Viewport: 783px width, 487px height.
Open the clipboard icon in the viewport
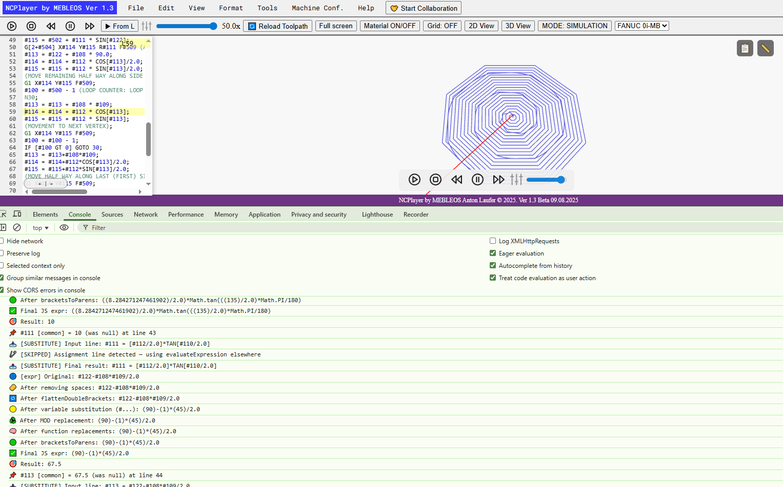click(745, 48)
